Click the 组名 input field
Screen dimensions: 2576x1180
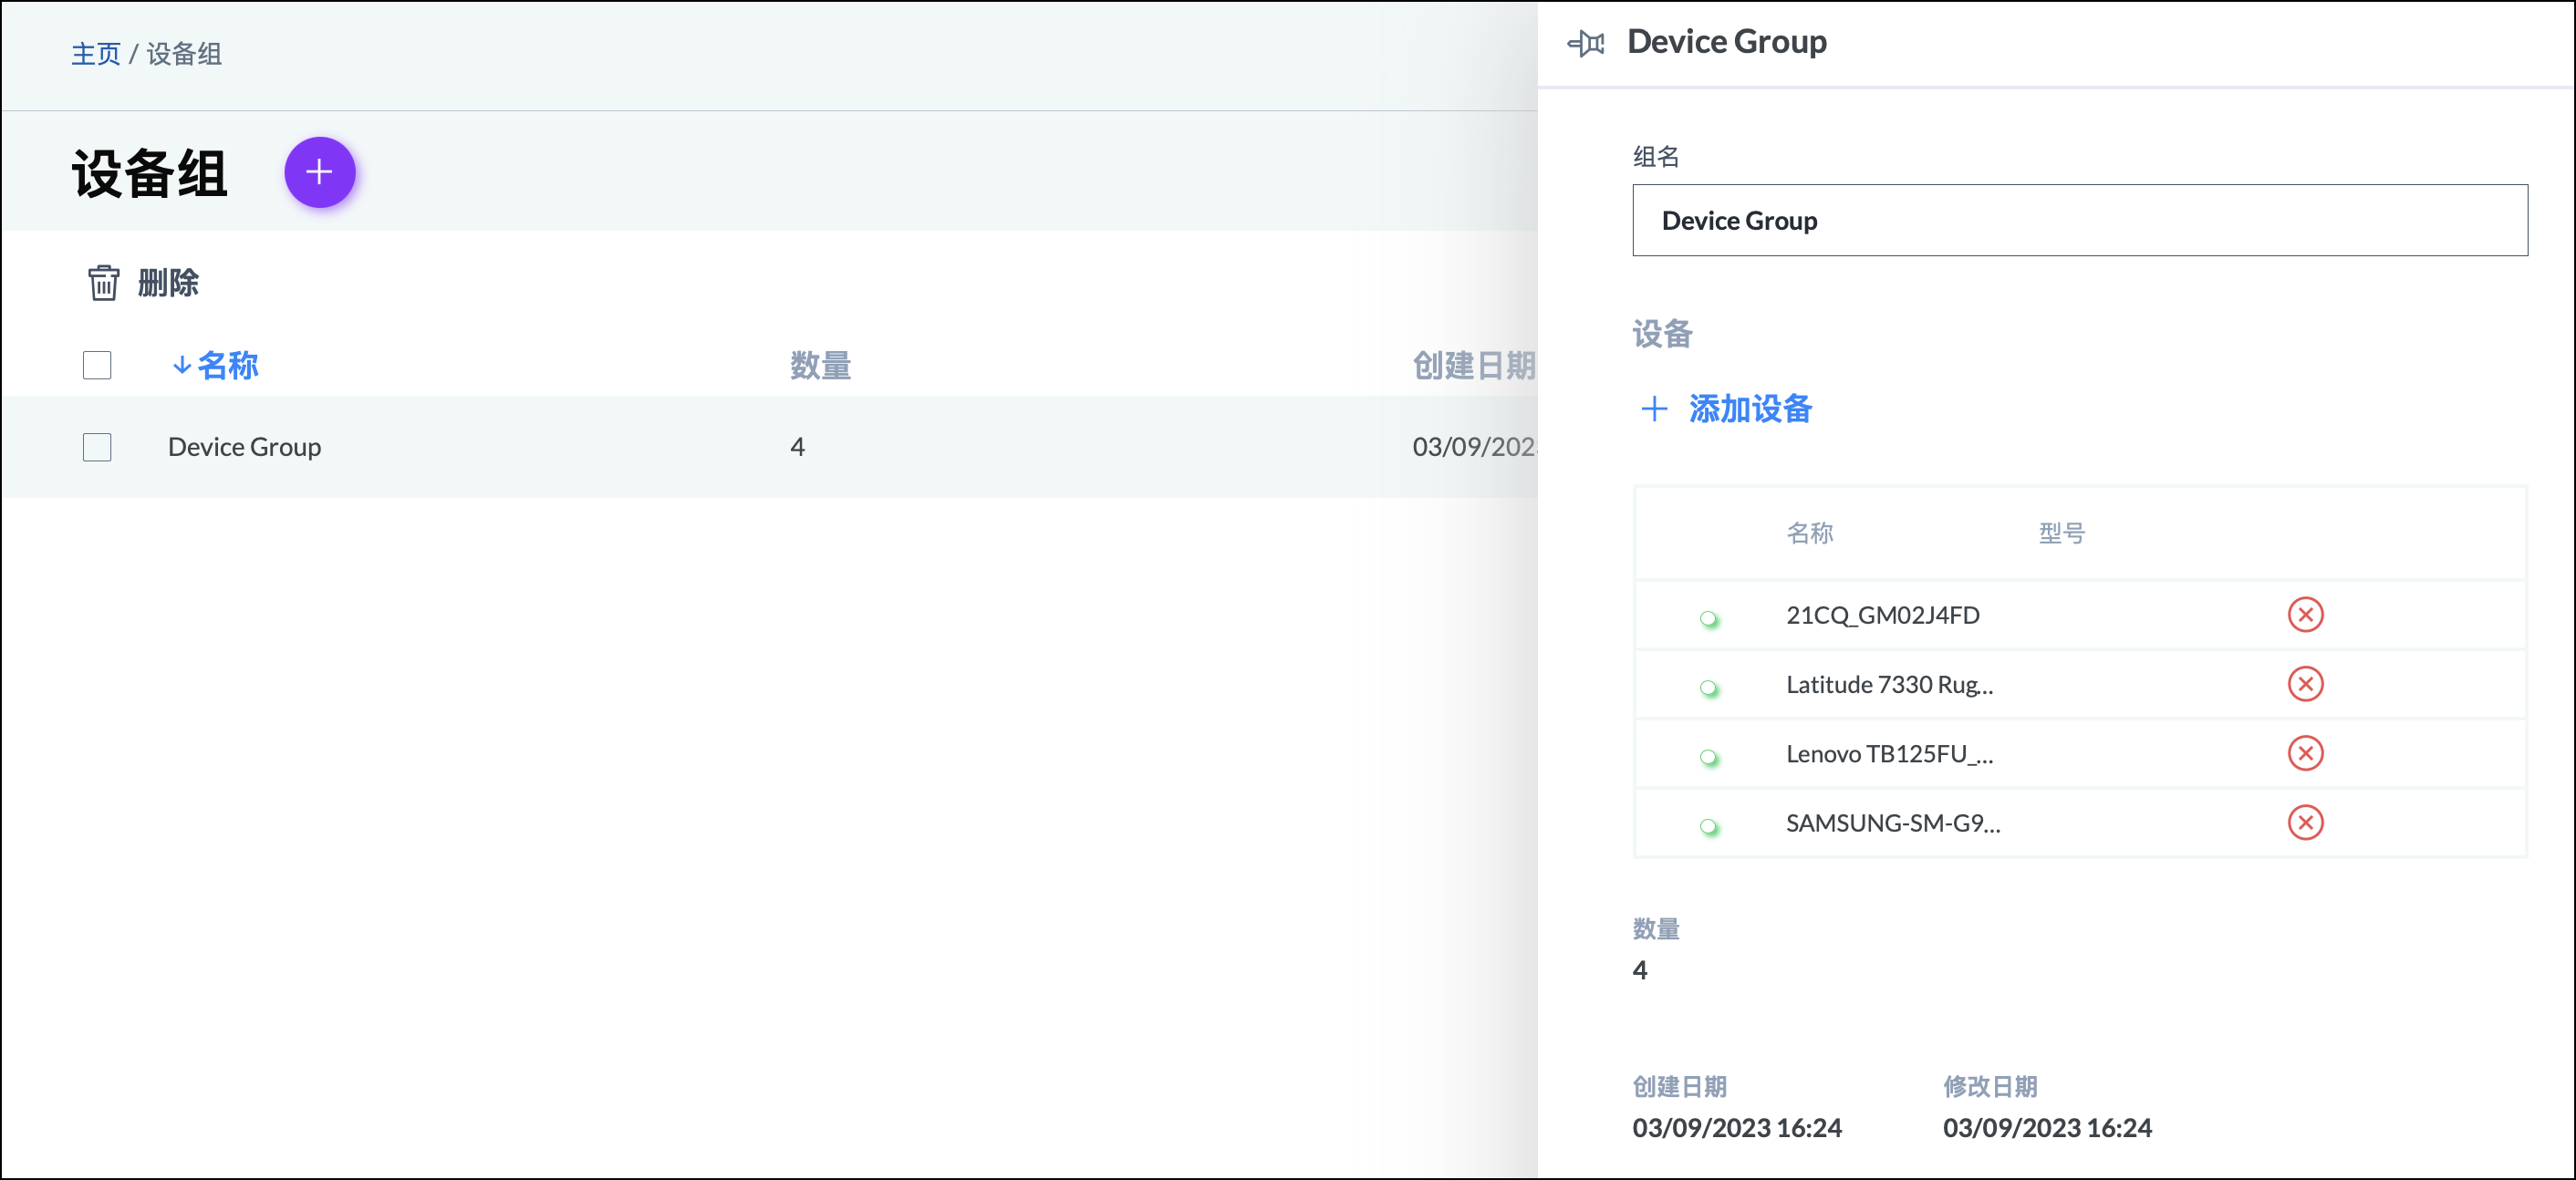point(2079,220)
